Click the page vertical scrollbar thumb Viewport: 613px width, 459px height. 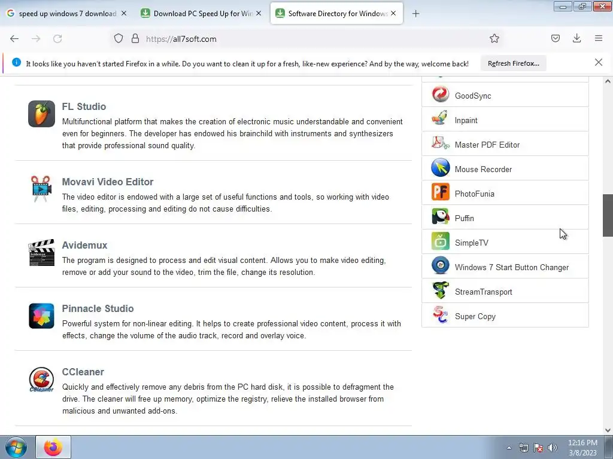608,215
